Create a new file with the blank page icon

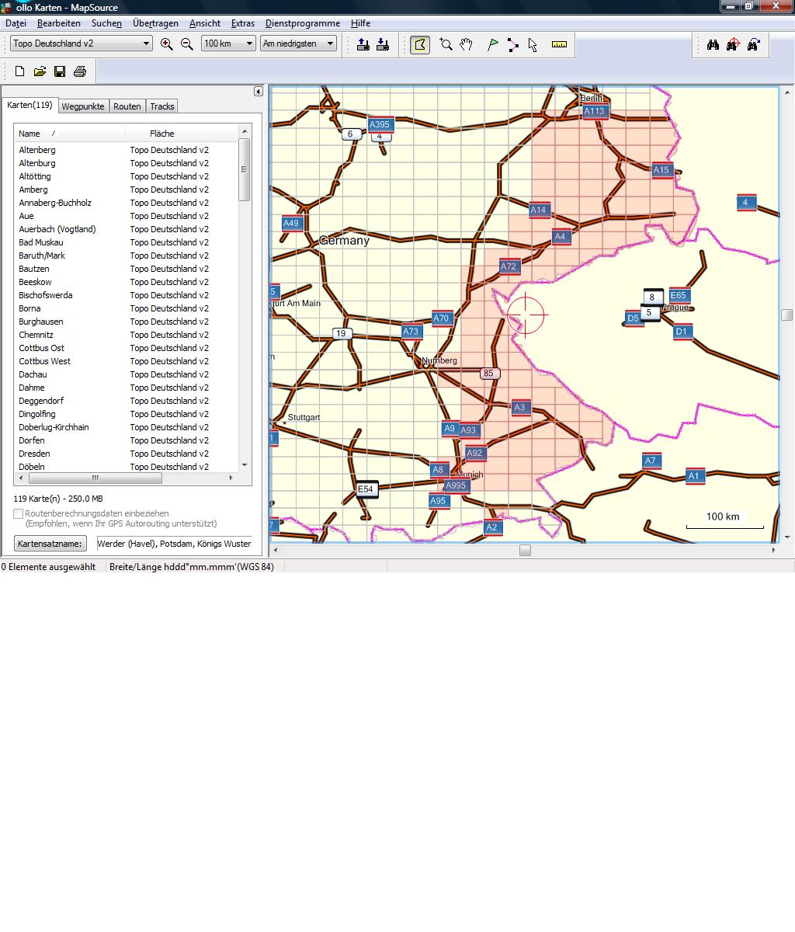[x=19, y=71]
